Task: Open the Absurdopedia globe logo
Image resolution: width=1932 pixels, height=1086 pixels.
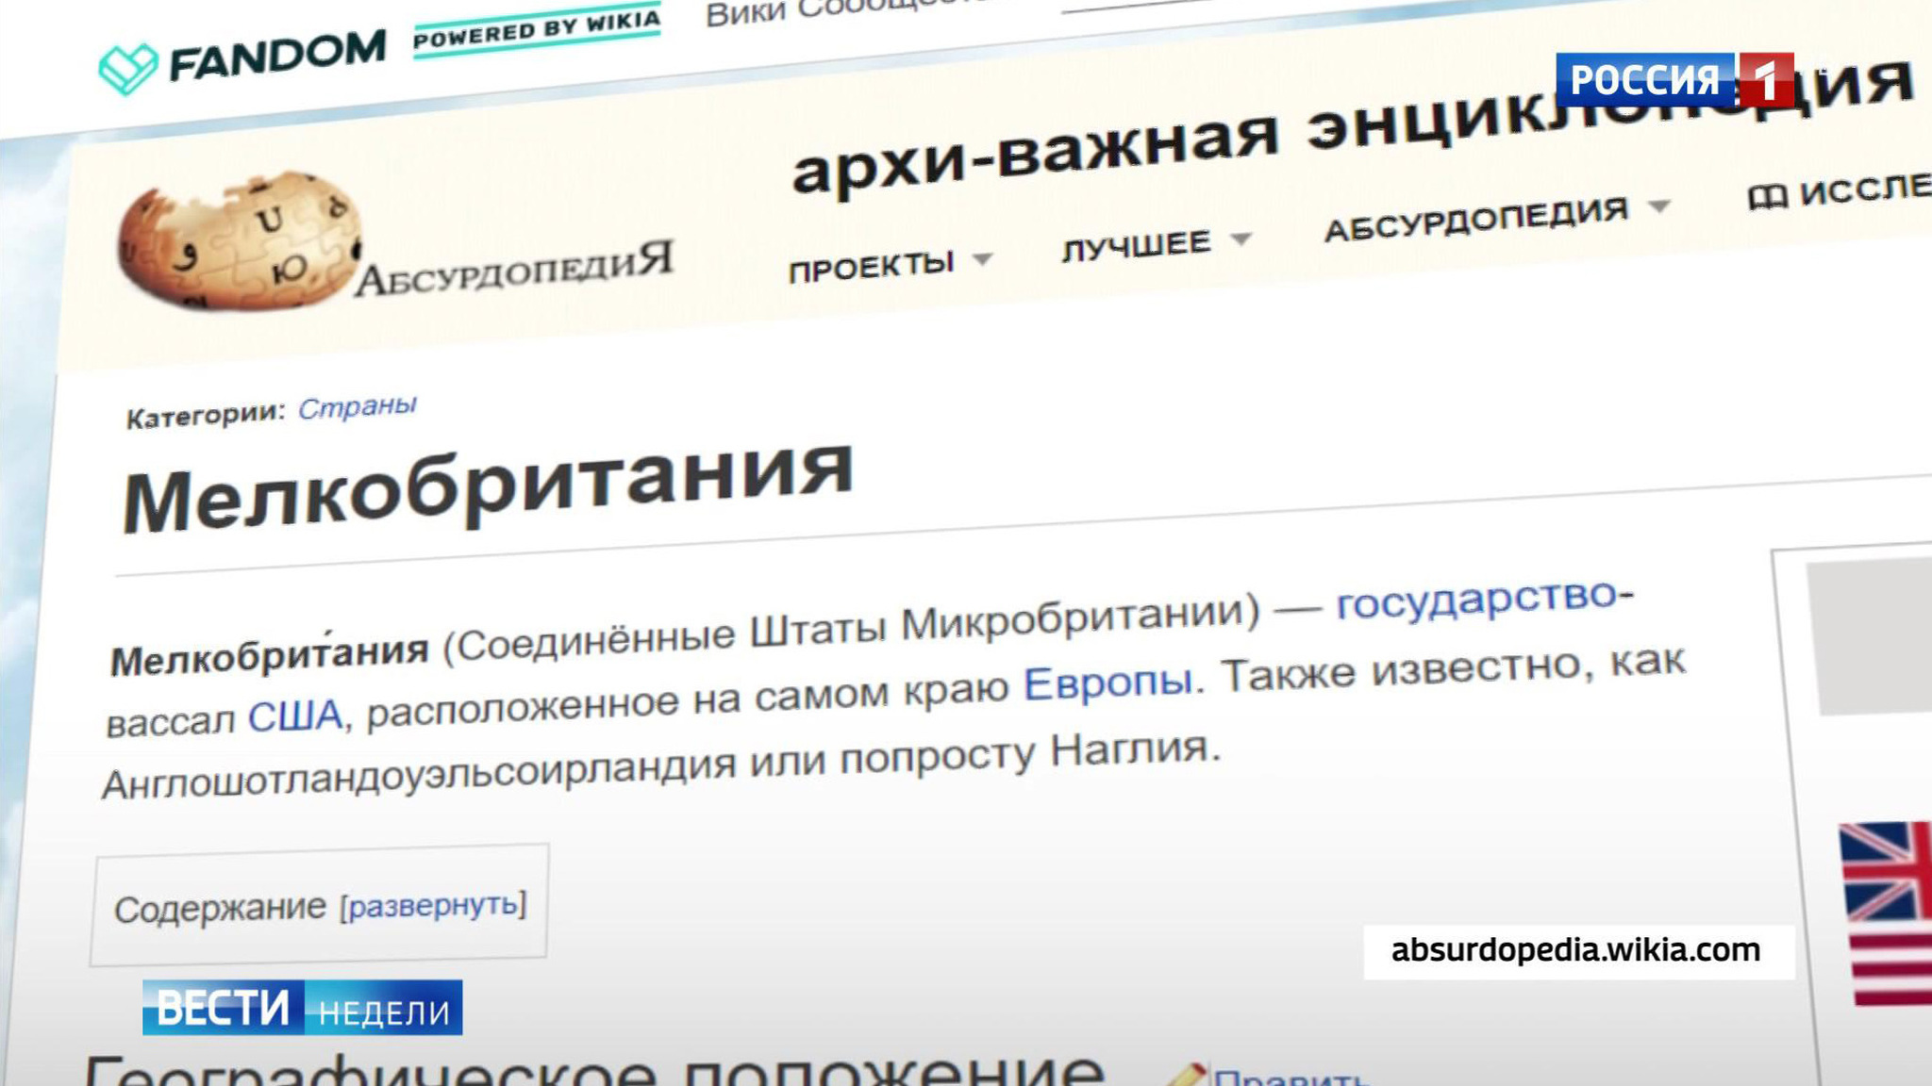Action: click(239, 241)
